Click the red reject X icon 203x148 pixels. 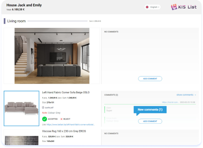pyautogui.click(x=61, y=119)
